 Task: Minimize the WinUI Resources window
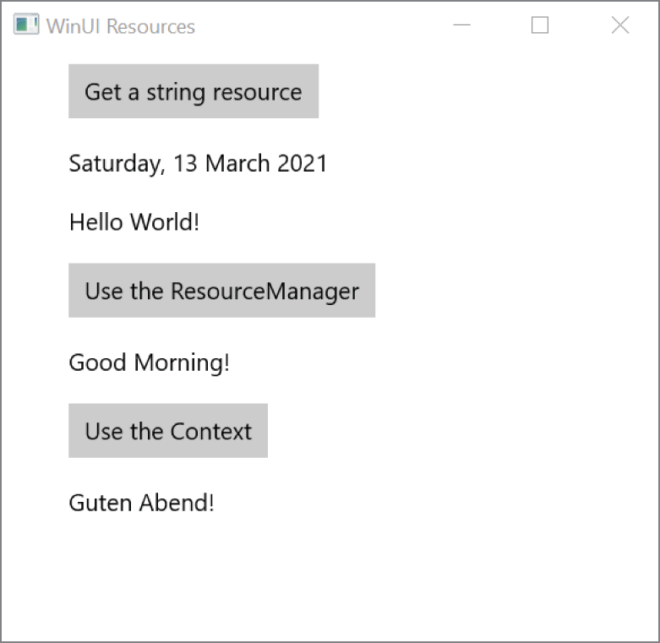click(x=461, y=25)
